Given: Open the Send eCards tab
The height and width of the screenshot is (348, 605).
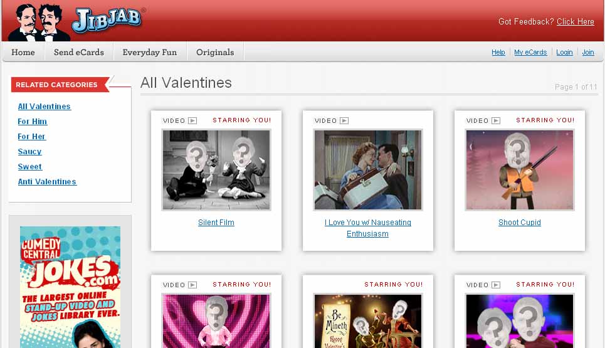Looking at the screenshot, I should [79, 52].
